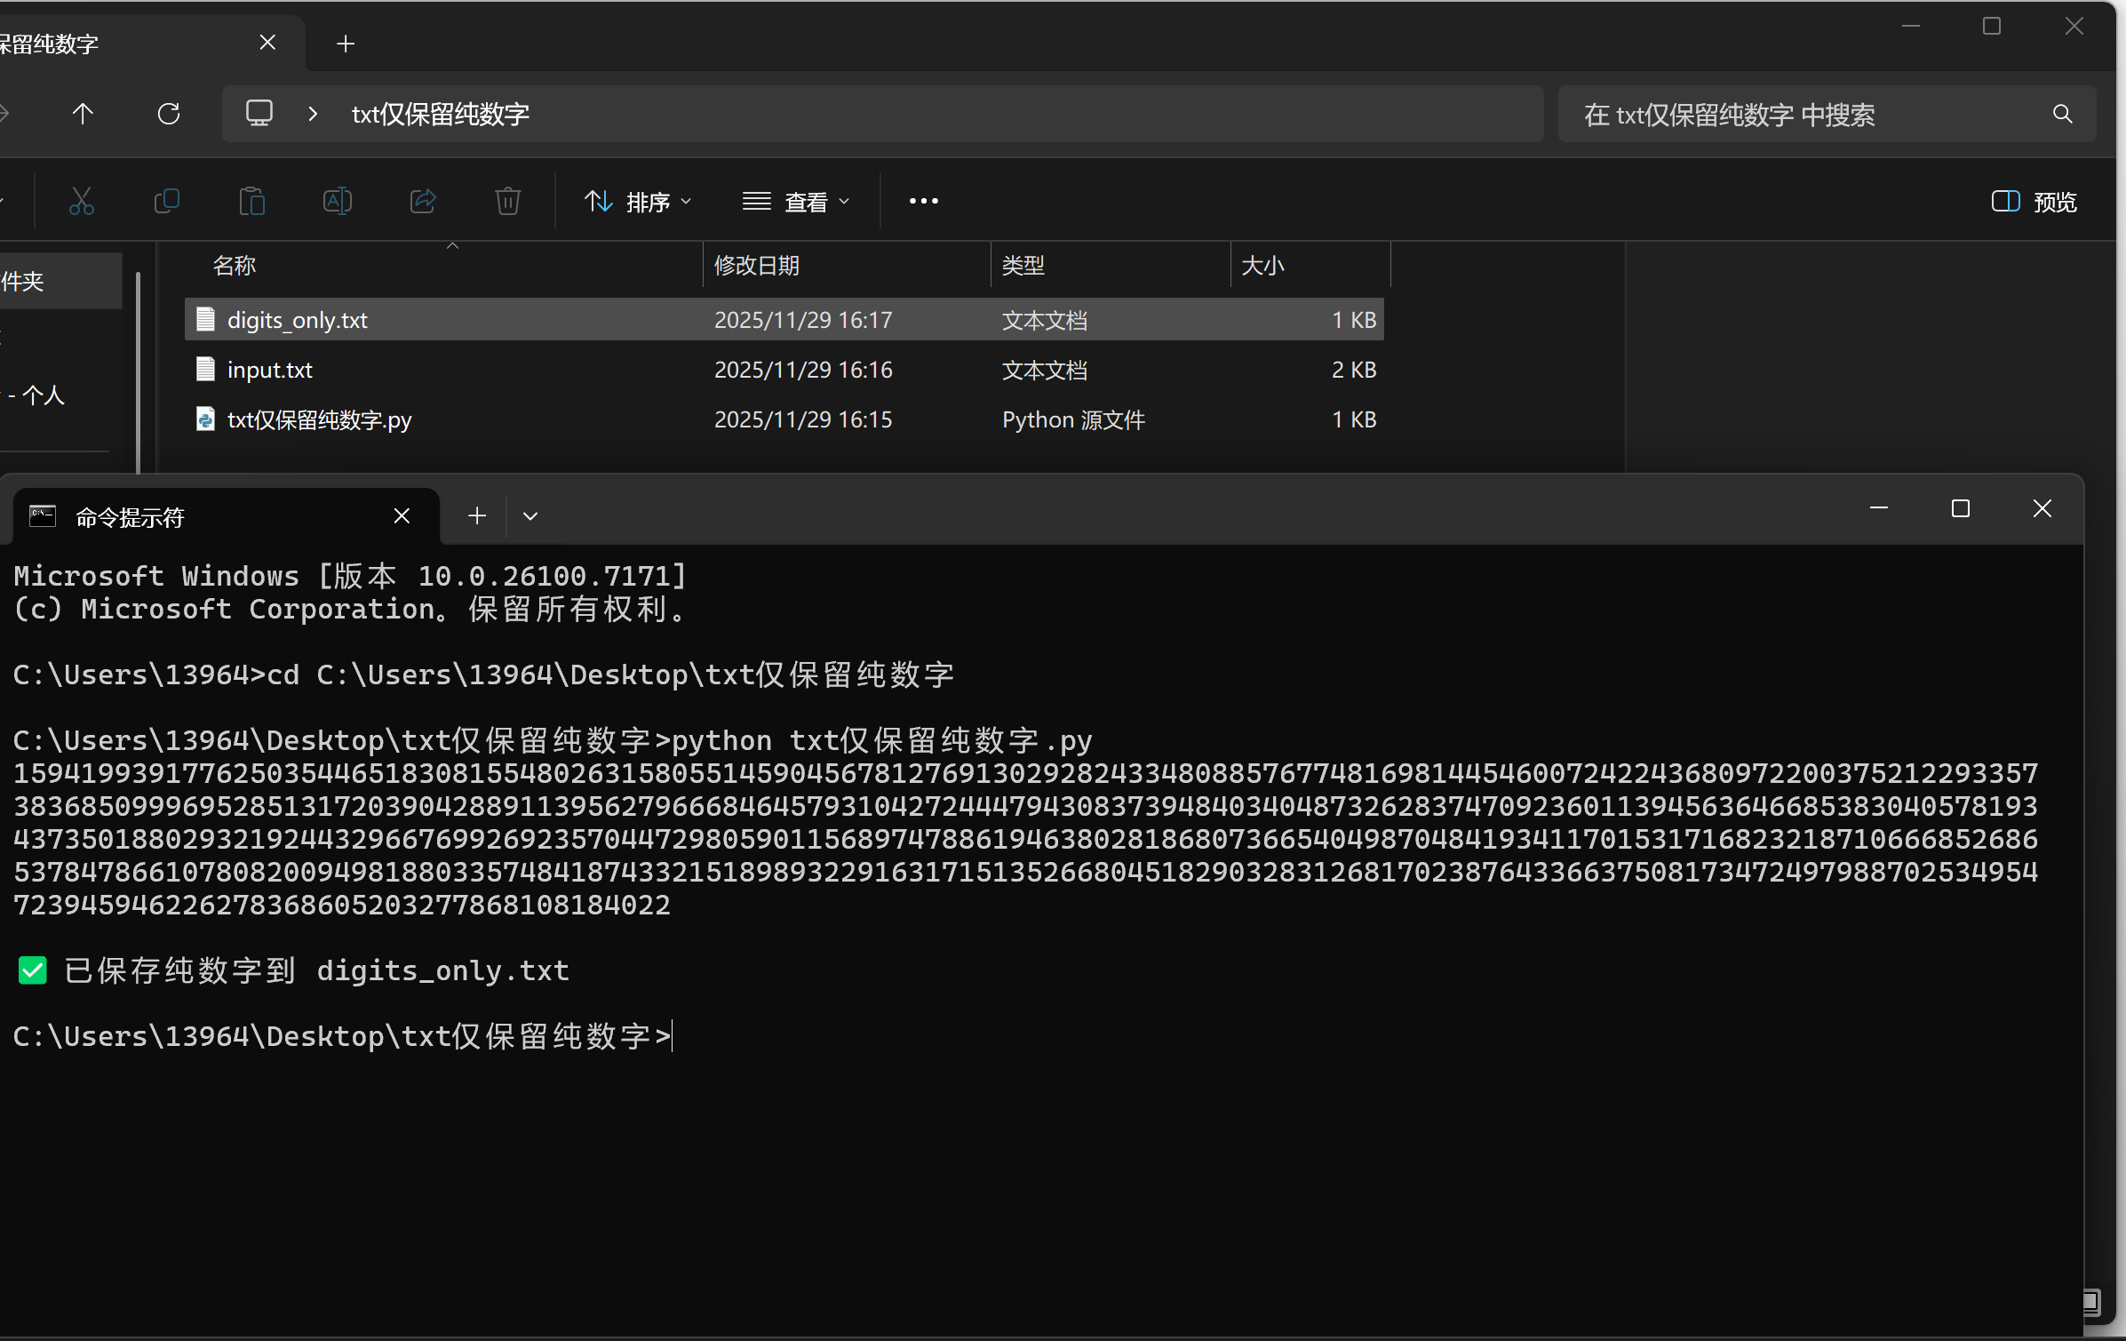
Task: Click the date 2025/11/29 16:15 cell
Action: [803, 419]
